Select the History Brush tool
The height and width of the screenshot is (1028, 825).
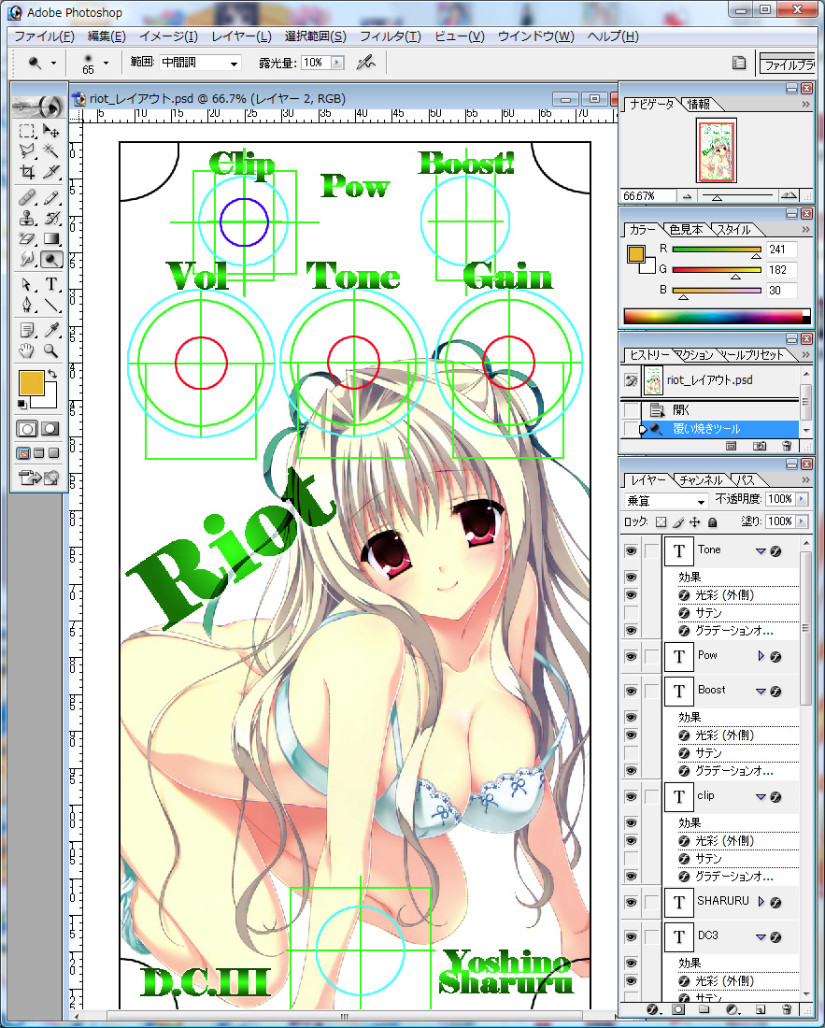point(51,219)
